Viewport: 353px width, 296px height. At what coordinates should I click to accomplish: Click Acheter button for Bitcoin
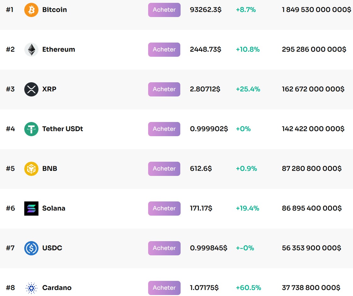tap(164, 10)
